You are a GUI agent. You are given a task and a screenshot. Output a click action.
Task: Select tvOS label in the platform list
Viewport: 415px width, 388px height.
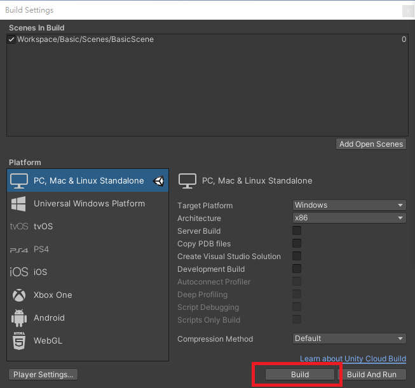[43, 227]
